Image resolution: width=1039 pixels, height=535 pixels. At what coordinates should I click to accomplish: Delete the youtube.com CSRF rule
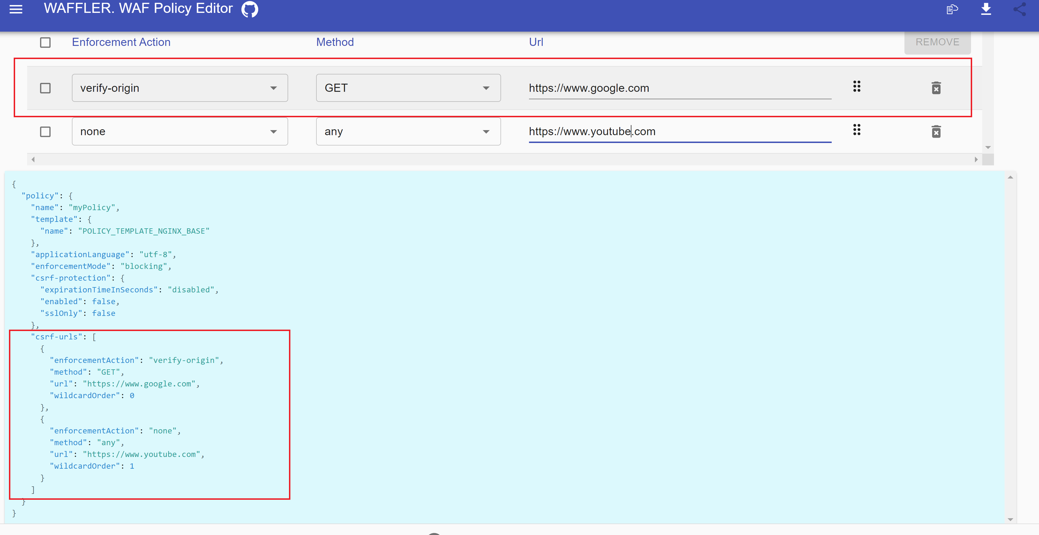click(x=936, y=131)
